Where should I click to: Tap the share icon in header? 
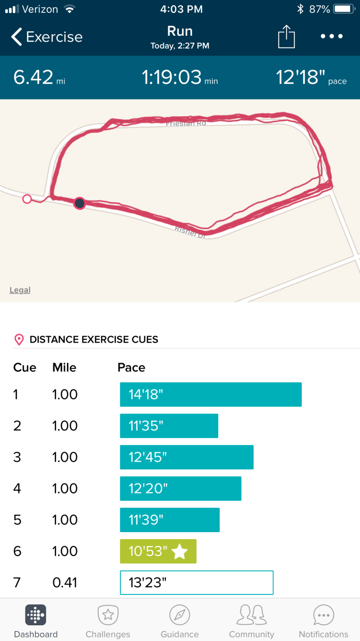[287, 37]
